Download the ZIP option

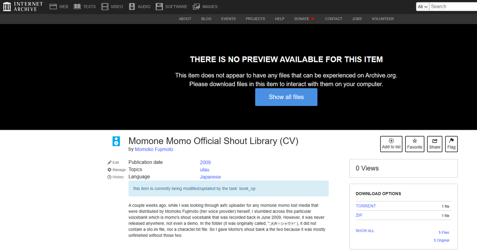359,215
